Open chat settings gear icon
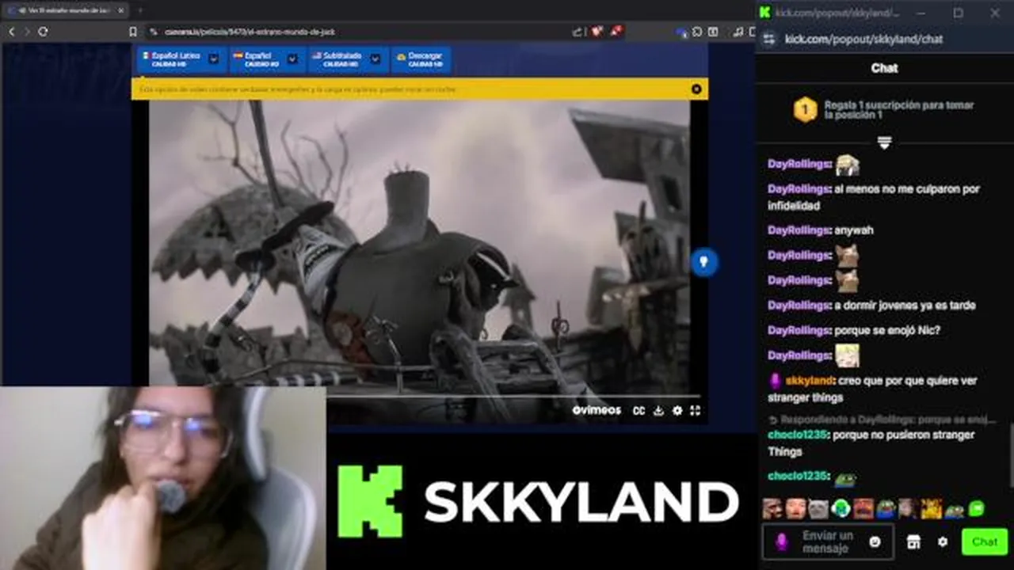 click(x=942, y=541)
